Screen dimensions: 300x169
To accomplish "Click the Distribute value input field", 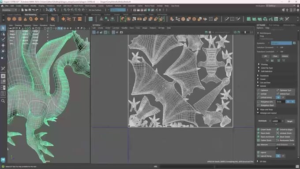I will (x=276, y=121).
